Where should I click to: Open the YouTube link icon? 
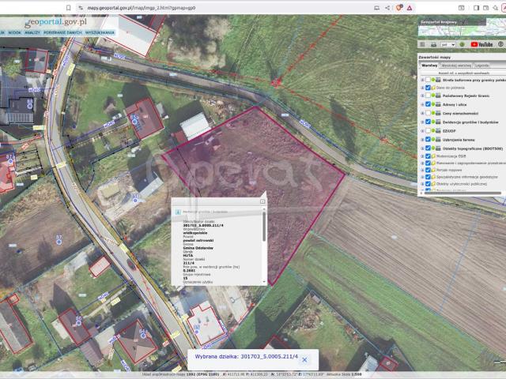481,44
